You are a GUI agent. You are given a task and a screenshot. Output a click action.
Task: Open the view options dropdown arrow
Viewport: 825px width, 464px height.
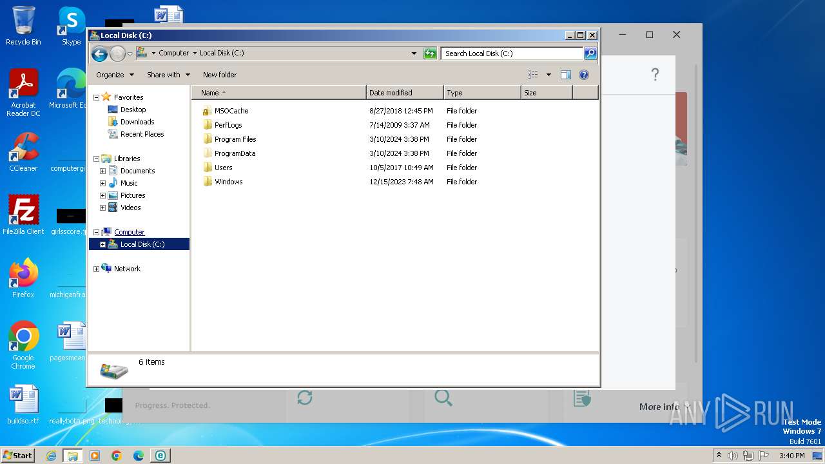(548, 75)
